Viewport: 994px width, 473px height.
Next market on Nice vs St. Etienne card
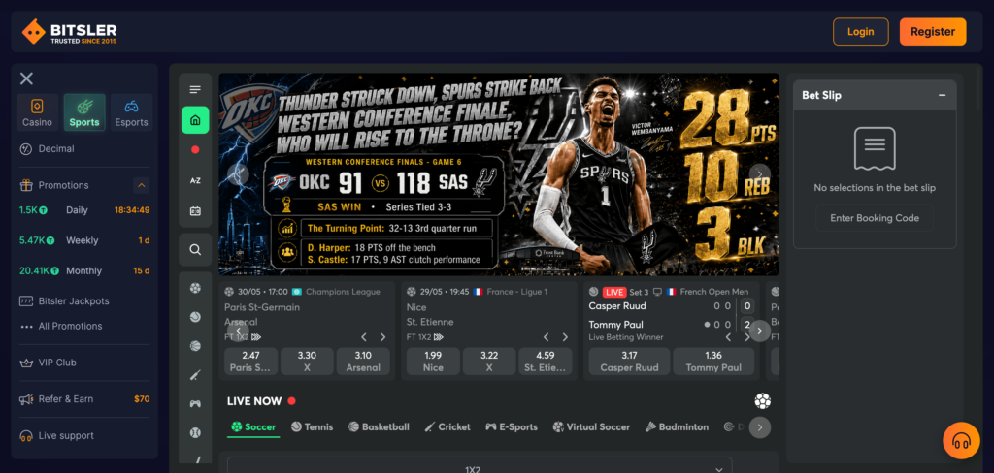tap(565, 337)
